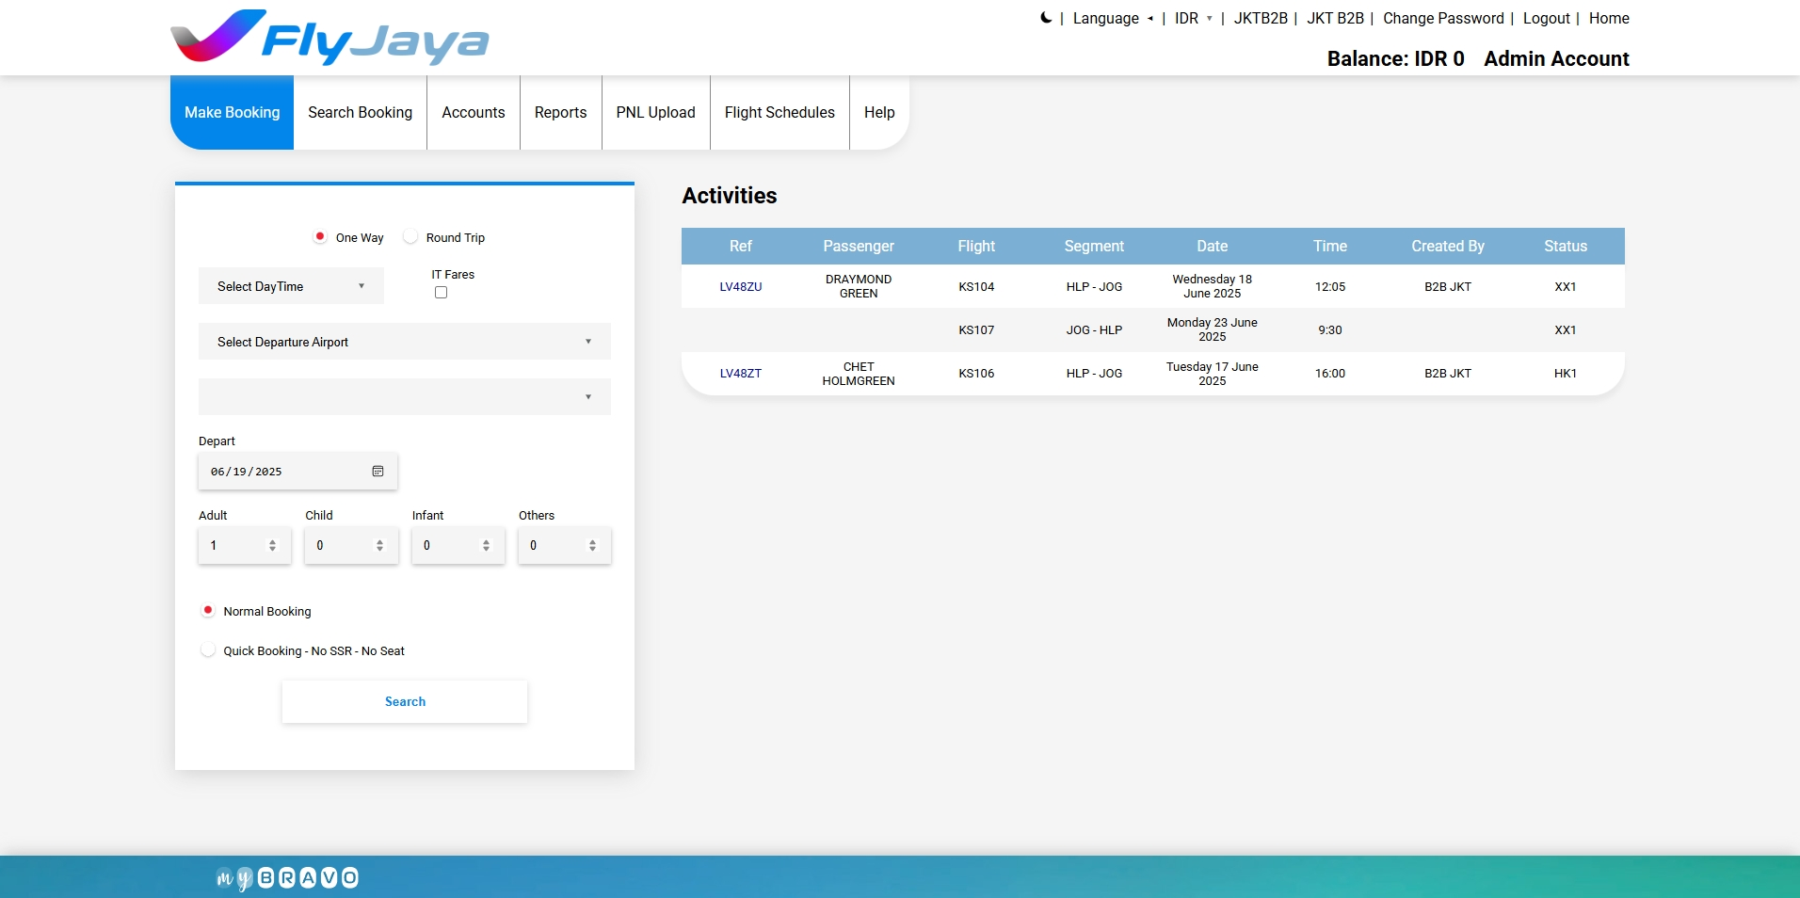
Task: Click the JKT B2B link
Action: (x=1335, y=18)
